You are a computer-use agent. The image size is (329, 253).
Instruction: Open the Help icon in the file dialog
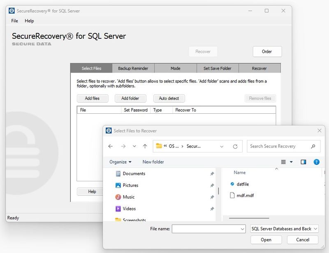316,162
